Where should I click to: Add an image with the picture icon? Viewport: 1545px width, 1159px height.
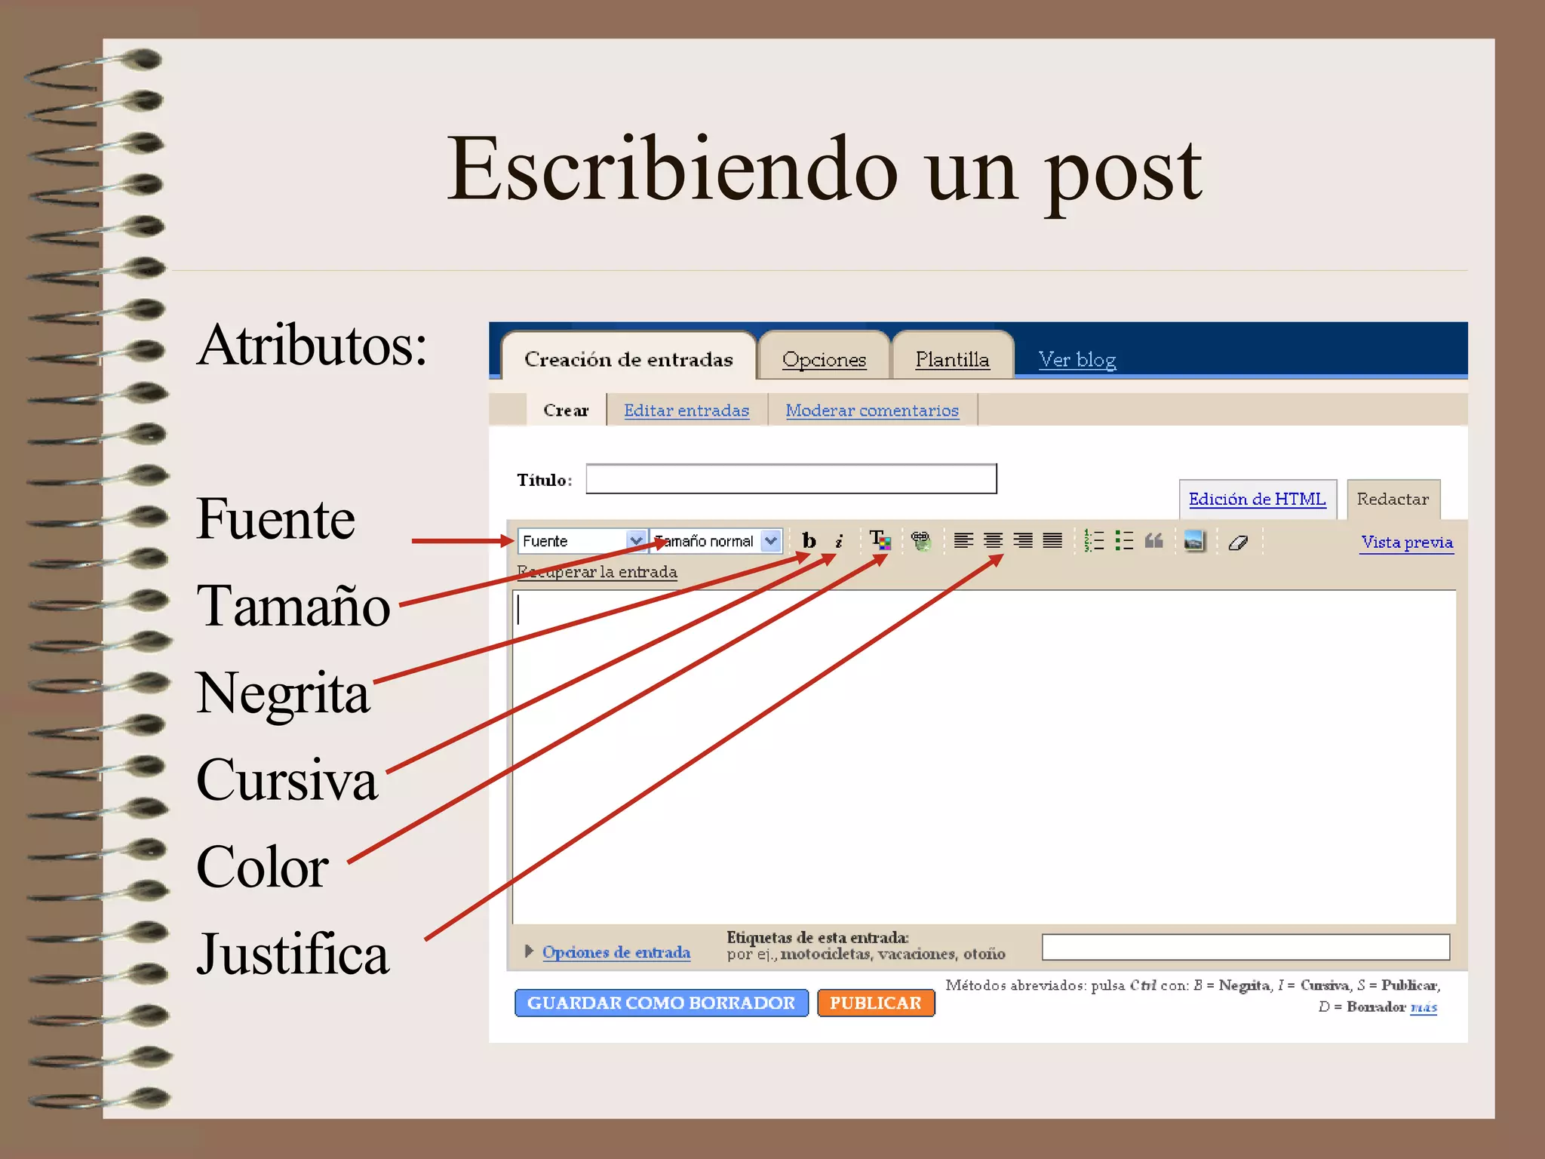pyautogui.click(x=1194, y=540)
